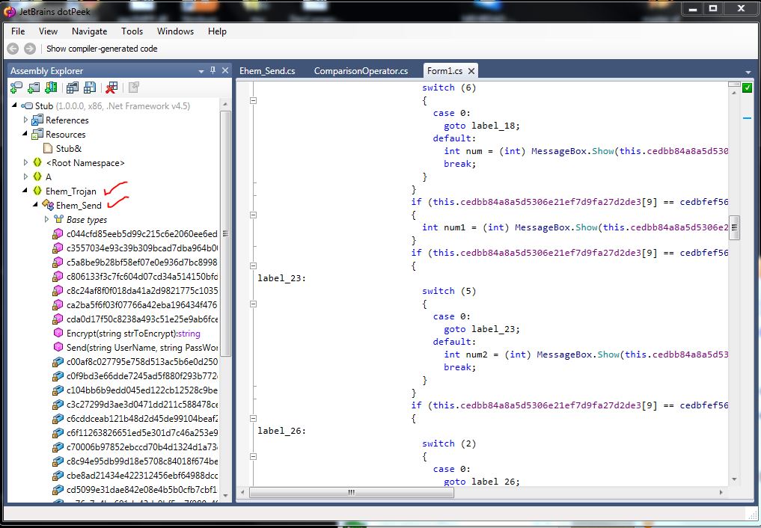The height and width of the screenshot is (528, 761).
Task: Collapse the Resources node
Action: 25,133
